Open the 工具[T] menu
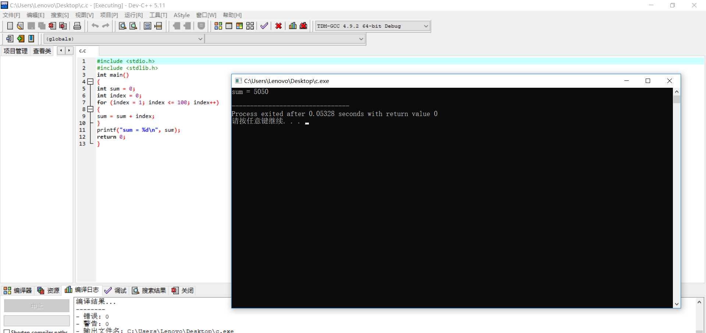The image size is (706, 333). tap(158, 15)
